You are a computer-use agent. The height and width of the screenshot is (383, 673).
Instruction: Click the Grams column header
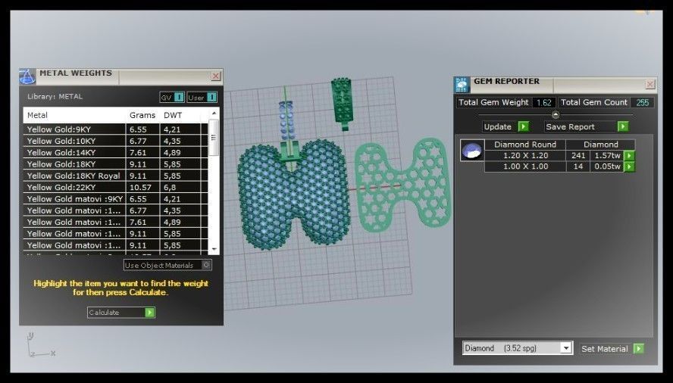pos(142,115)
